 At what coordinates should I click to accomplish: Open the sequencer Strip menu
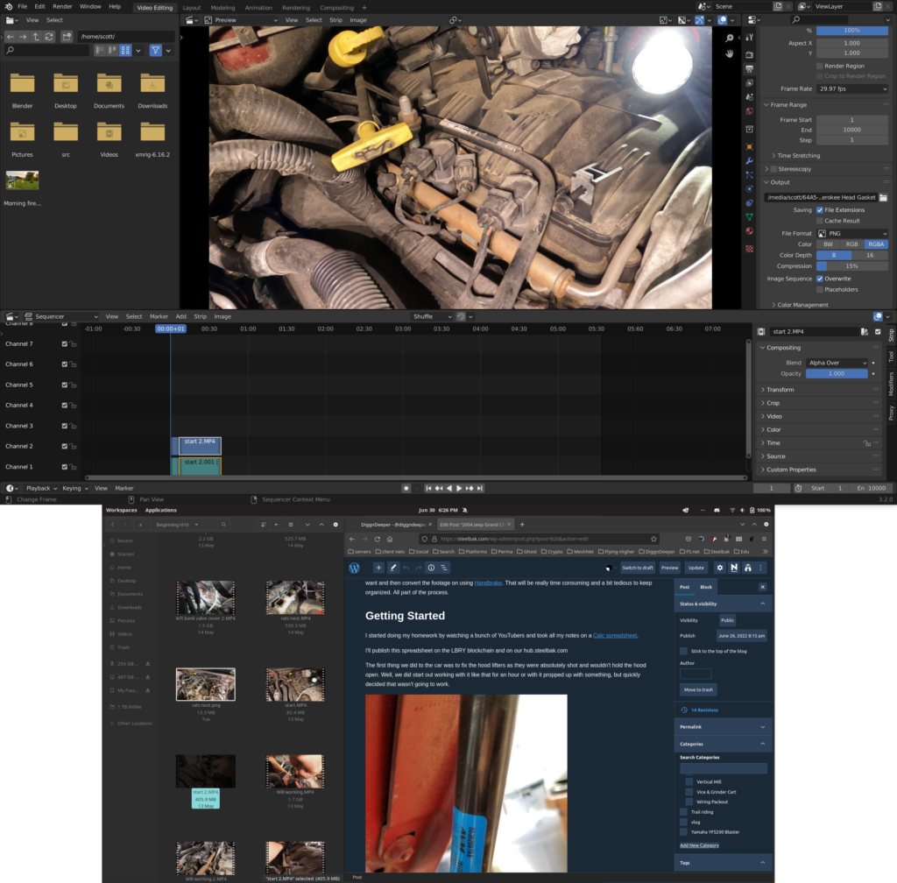pyautogui.click(x=201, y=316)
